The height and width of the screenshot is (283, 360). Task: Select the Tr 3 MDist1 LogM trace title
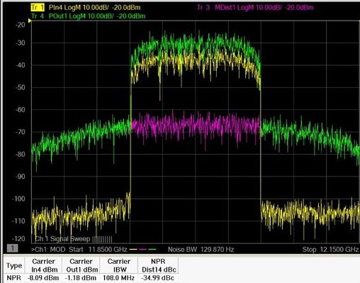pos(255,7)
